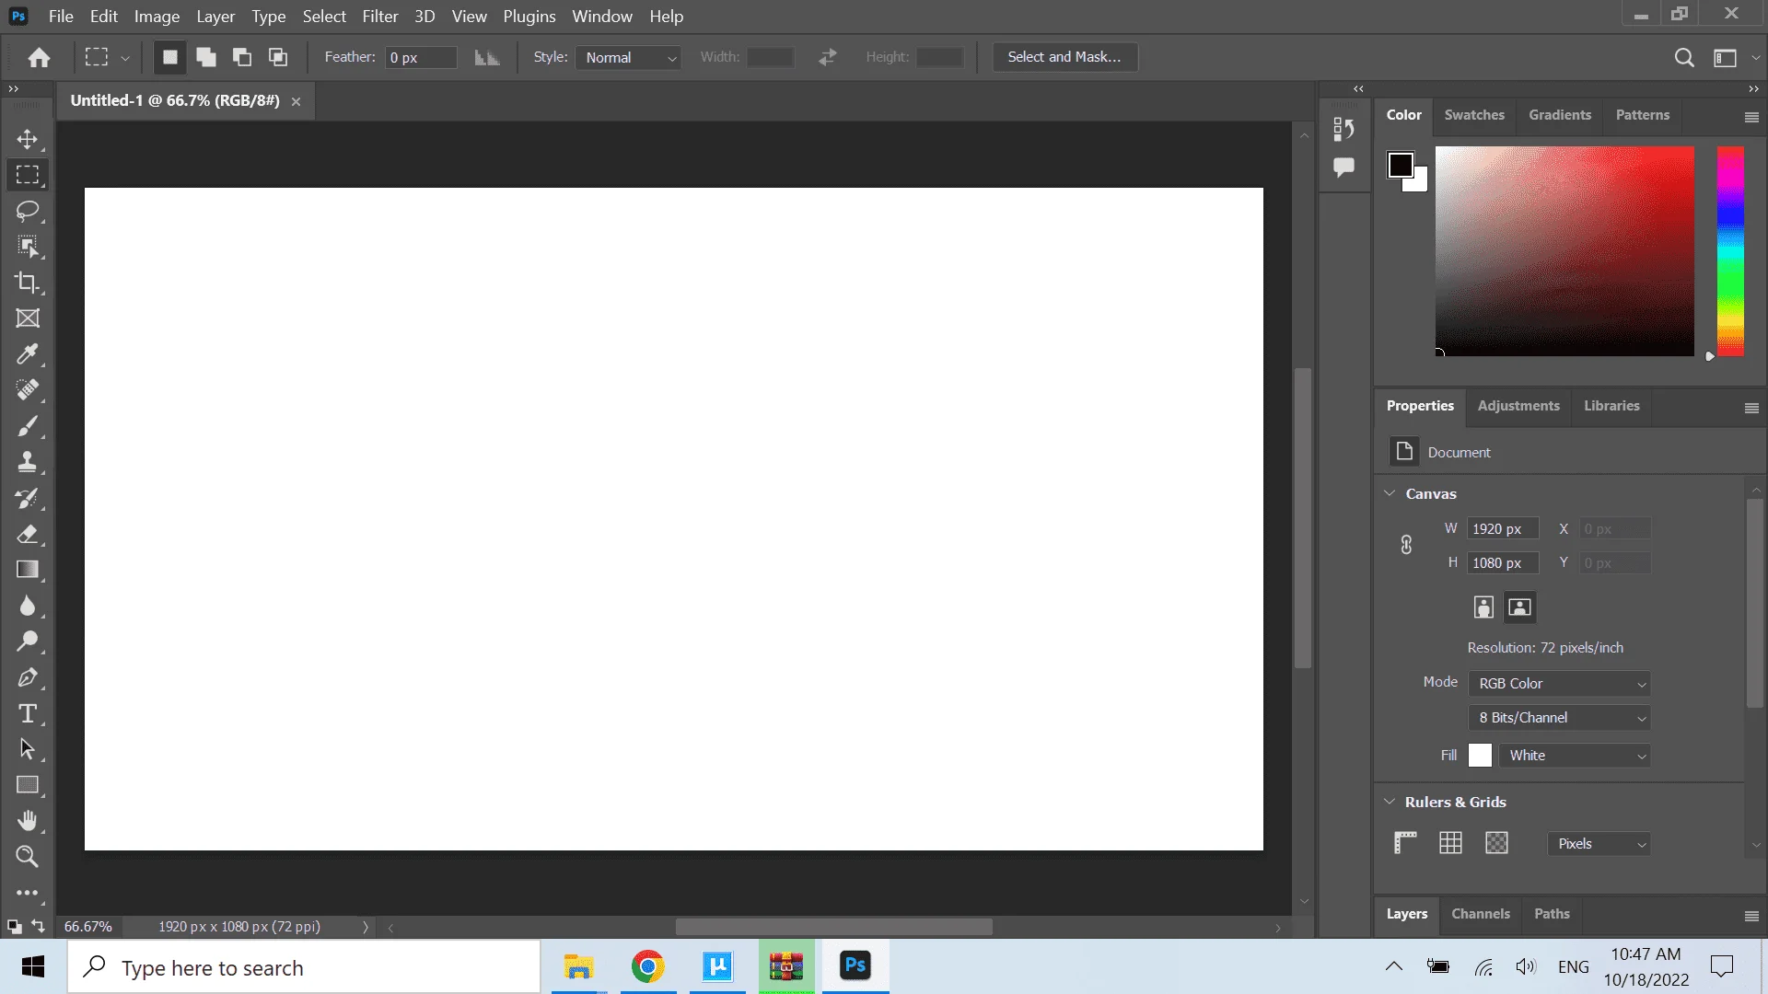Open the Properties panel options menu
Screen dimensions: 1768x994
click(1751, 408)
